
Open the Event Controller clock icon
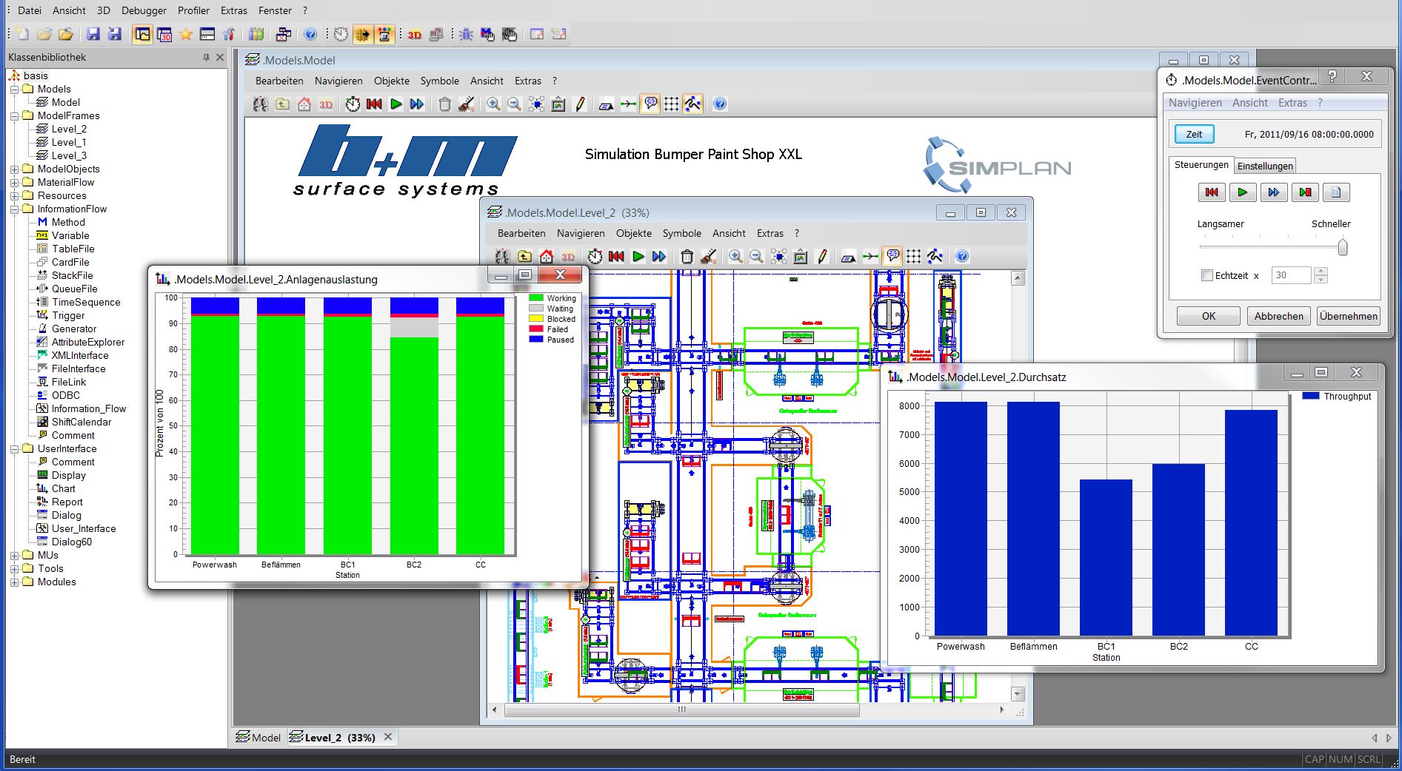[352, 104]
